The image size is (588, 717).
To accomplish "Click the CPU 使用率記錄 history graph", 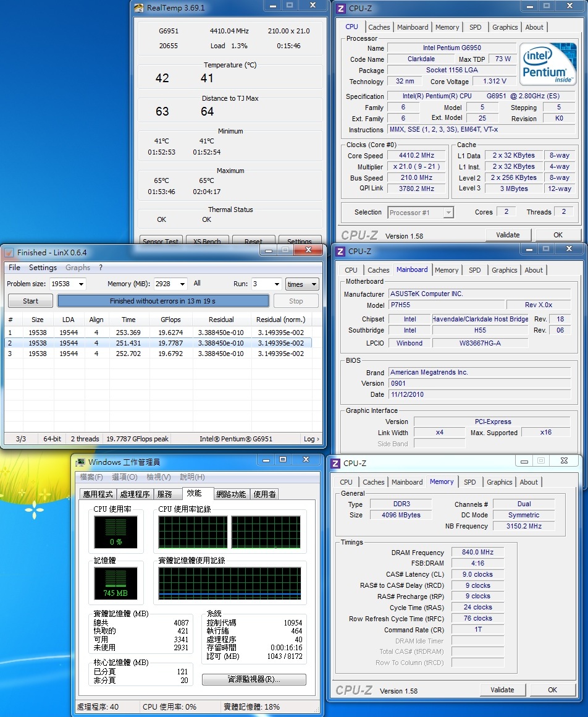I will (230, 532).
